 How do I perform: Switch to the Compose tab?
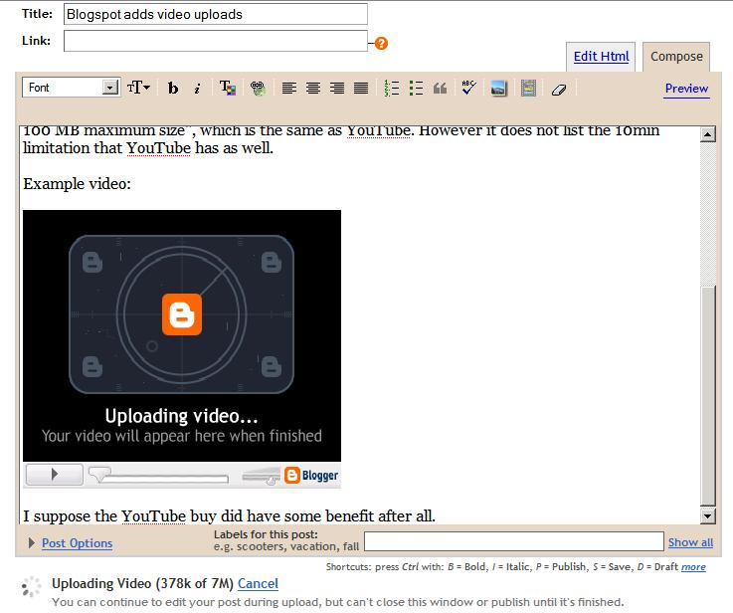click(x=676, y=57)
